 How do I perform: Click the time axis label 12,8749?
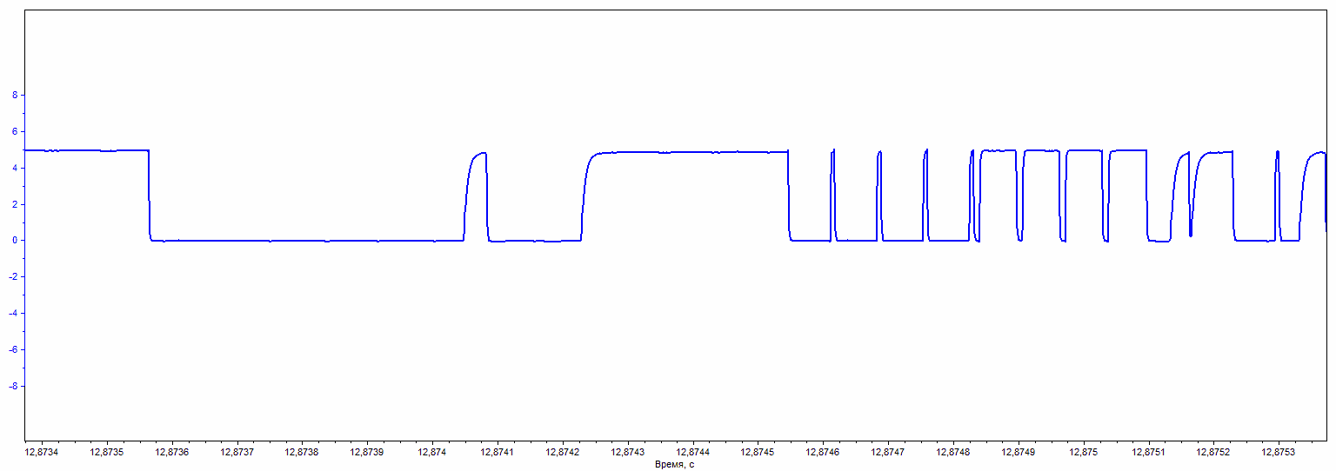click(1019, 453)
